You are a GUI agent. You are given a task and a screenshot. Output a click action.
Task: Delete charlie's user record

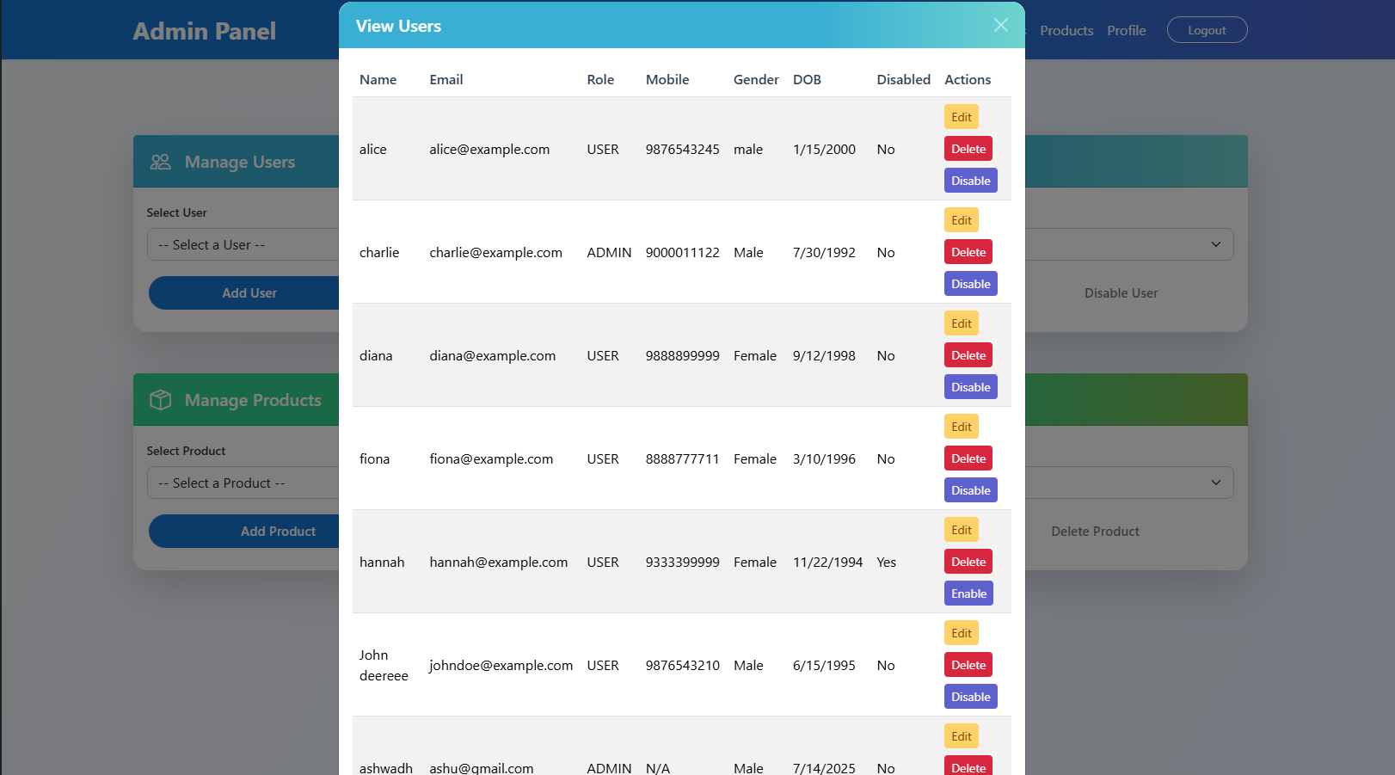(968, 251)
